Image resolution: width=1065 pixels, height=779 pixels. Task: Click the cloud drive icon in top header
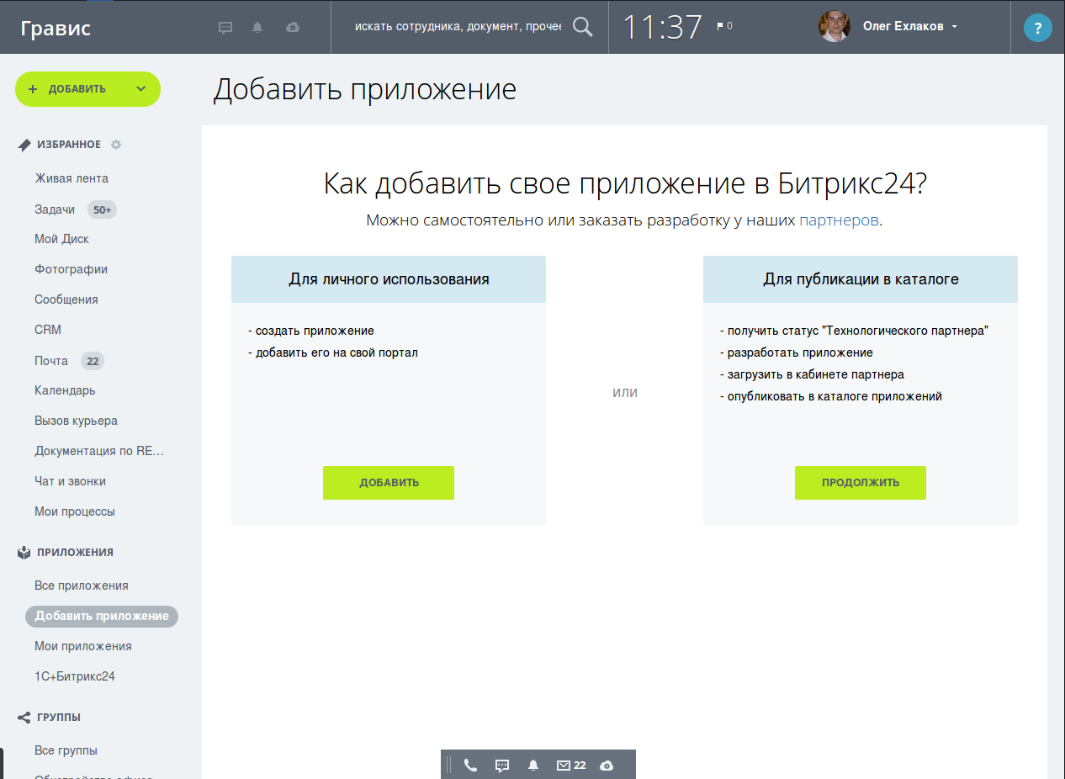point(293,27)
